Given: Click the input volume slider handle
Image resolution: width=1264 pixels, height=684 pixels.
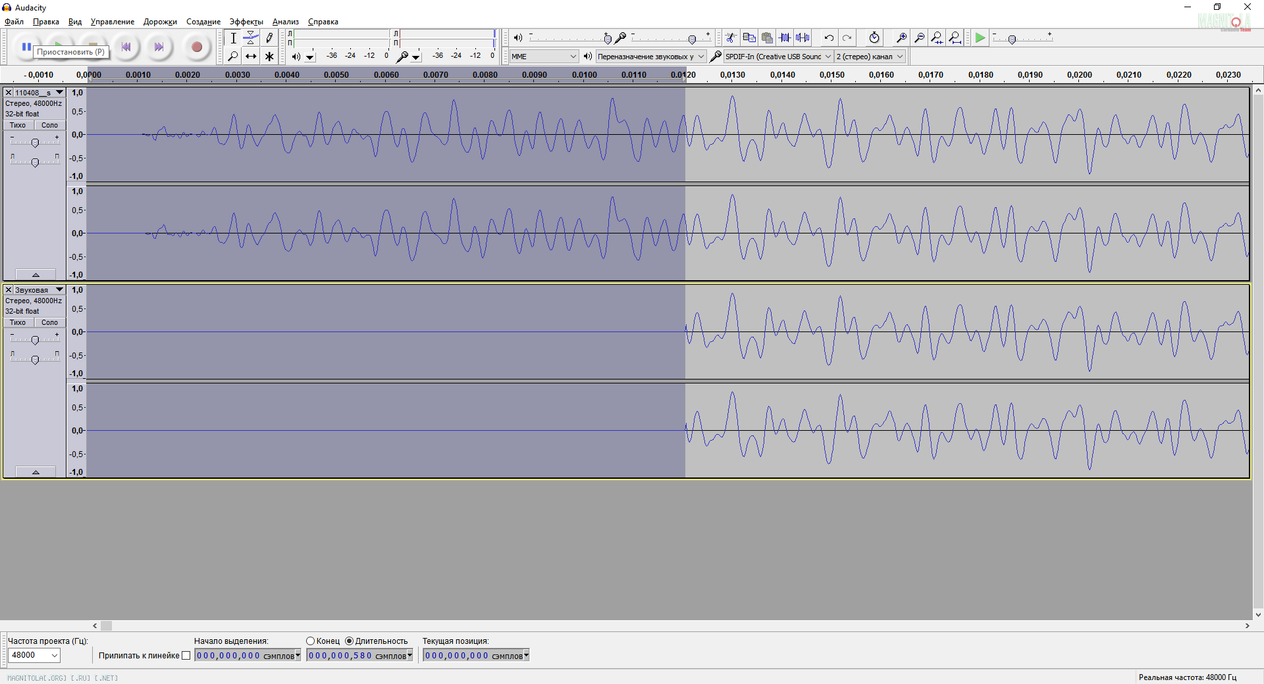Looking at the screenshot, I should click(692, 39).
